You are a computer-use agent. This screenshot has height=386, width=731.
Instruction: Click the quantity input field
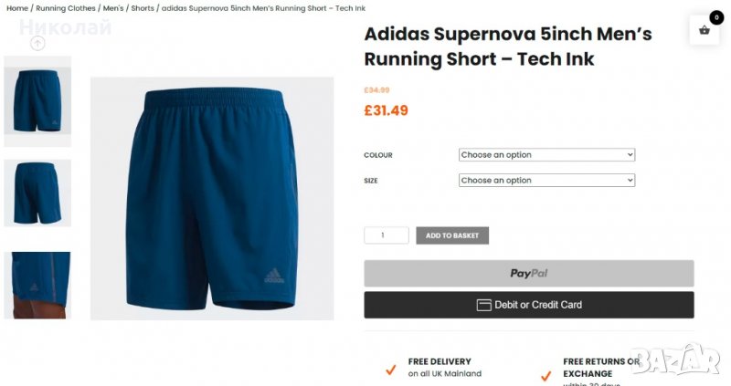point(386,235)
